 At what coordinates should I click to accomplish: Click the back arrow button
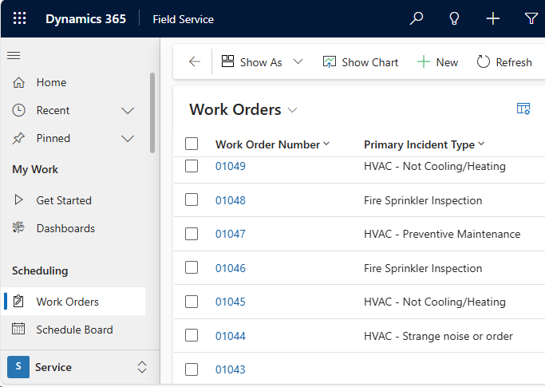tap(195, 62)
